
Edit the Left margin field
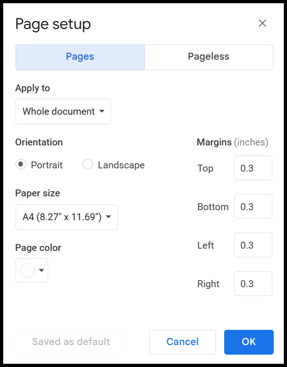[x=253, y=245]
